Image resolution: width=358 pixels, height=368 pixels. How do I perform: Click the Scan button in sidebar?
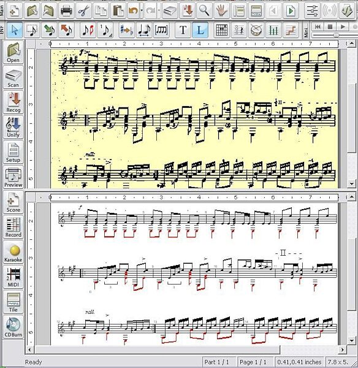click(x=13, y=77)
